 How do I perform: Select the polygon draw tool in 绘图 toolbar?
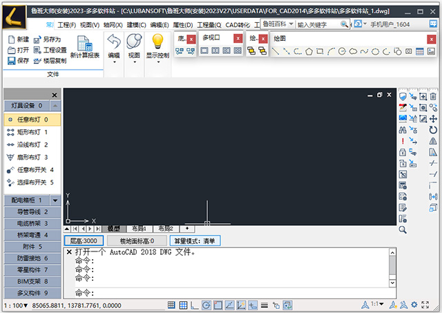pos(309,51)
